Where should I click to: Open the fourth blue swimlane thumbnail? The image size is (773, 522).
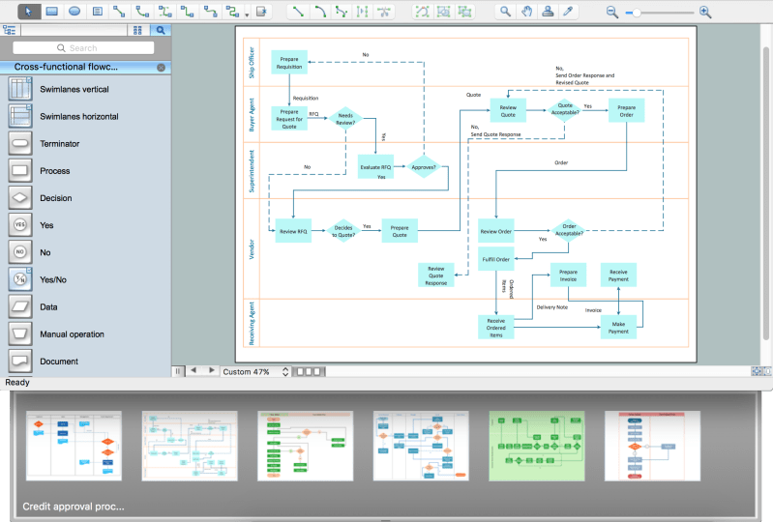click(421, 447)
